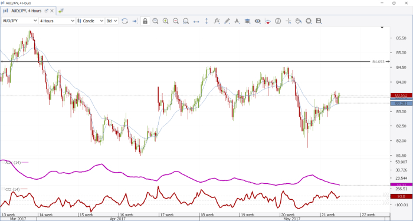Click the 84.693 horizontal line label
Image resolution: width=413 pixels, height=221 pixels.
click(x=378, y=61)
